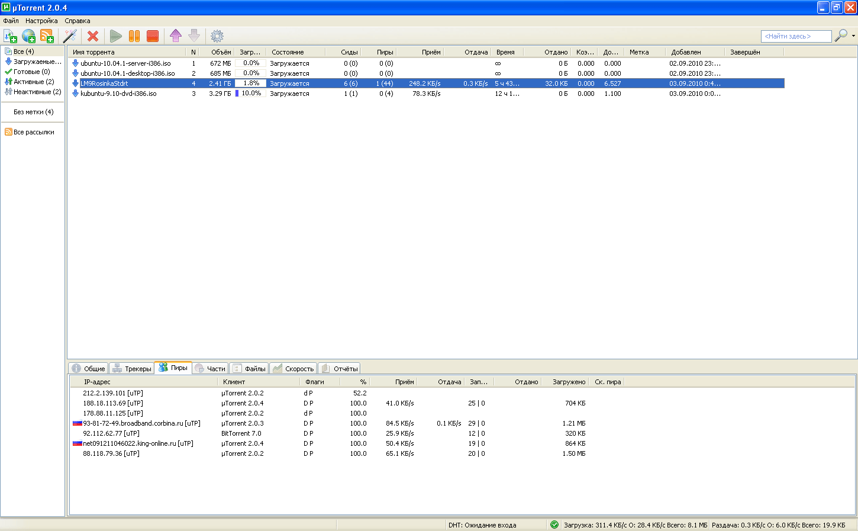Image resolution: width=858 pixels, height=531 pixels.
Task: Switch to the Трекеры tab
Action: [133, 368]
